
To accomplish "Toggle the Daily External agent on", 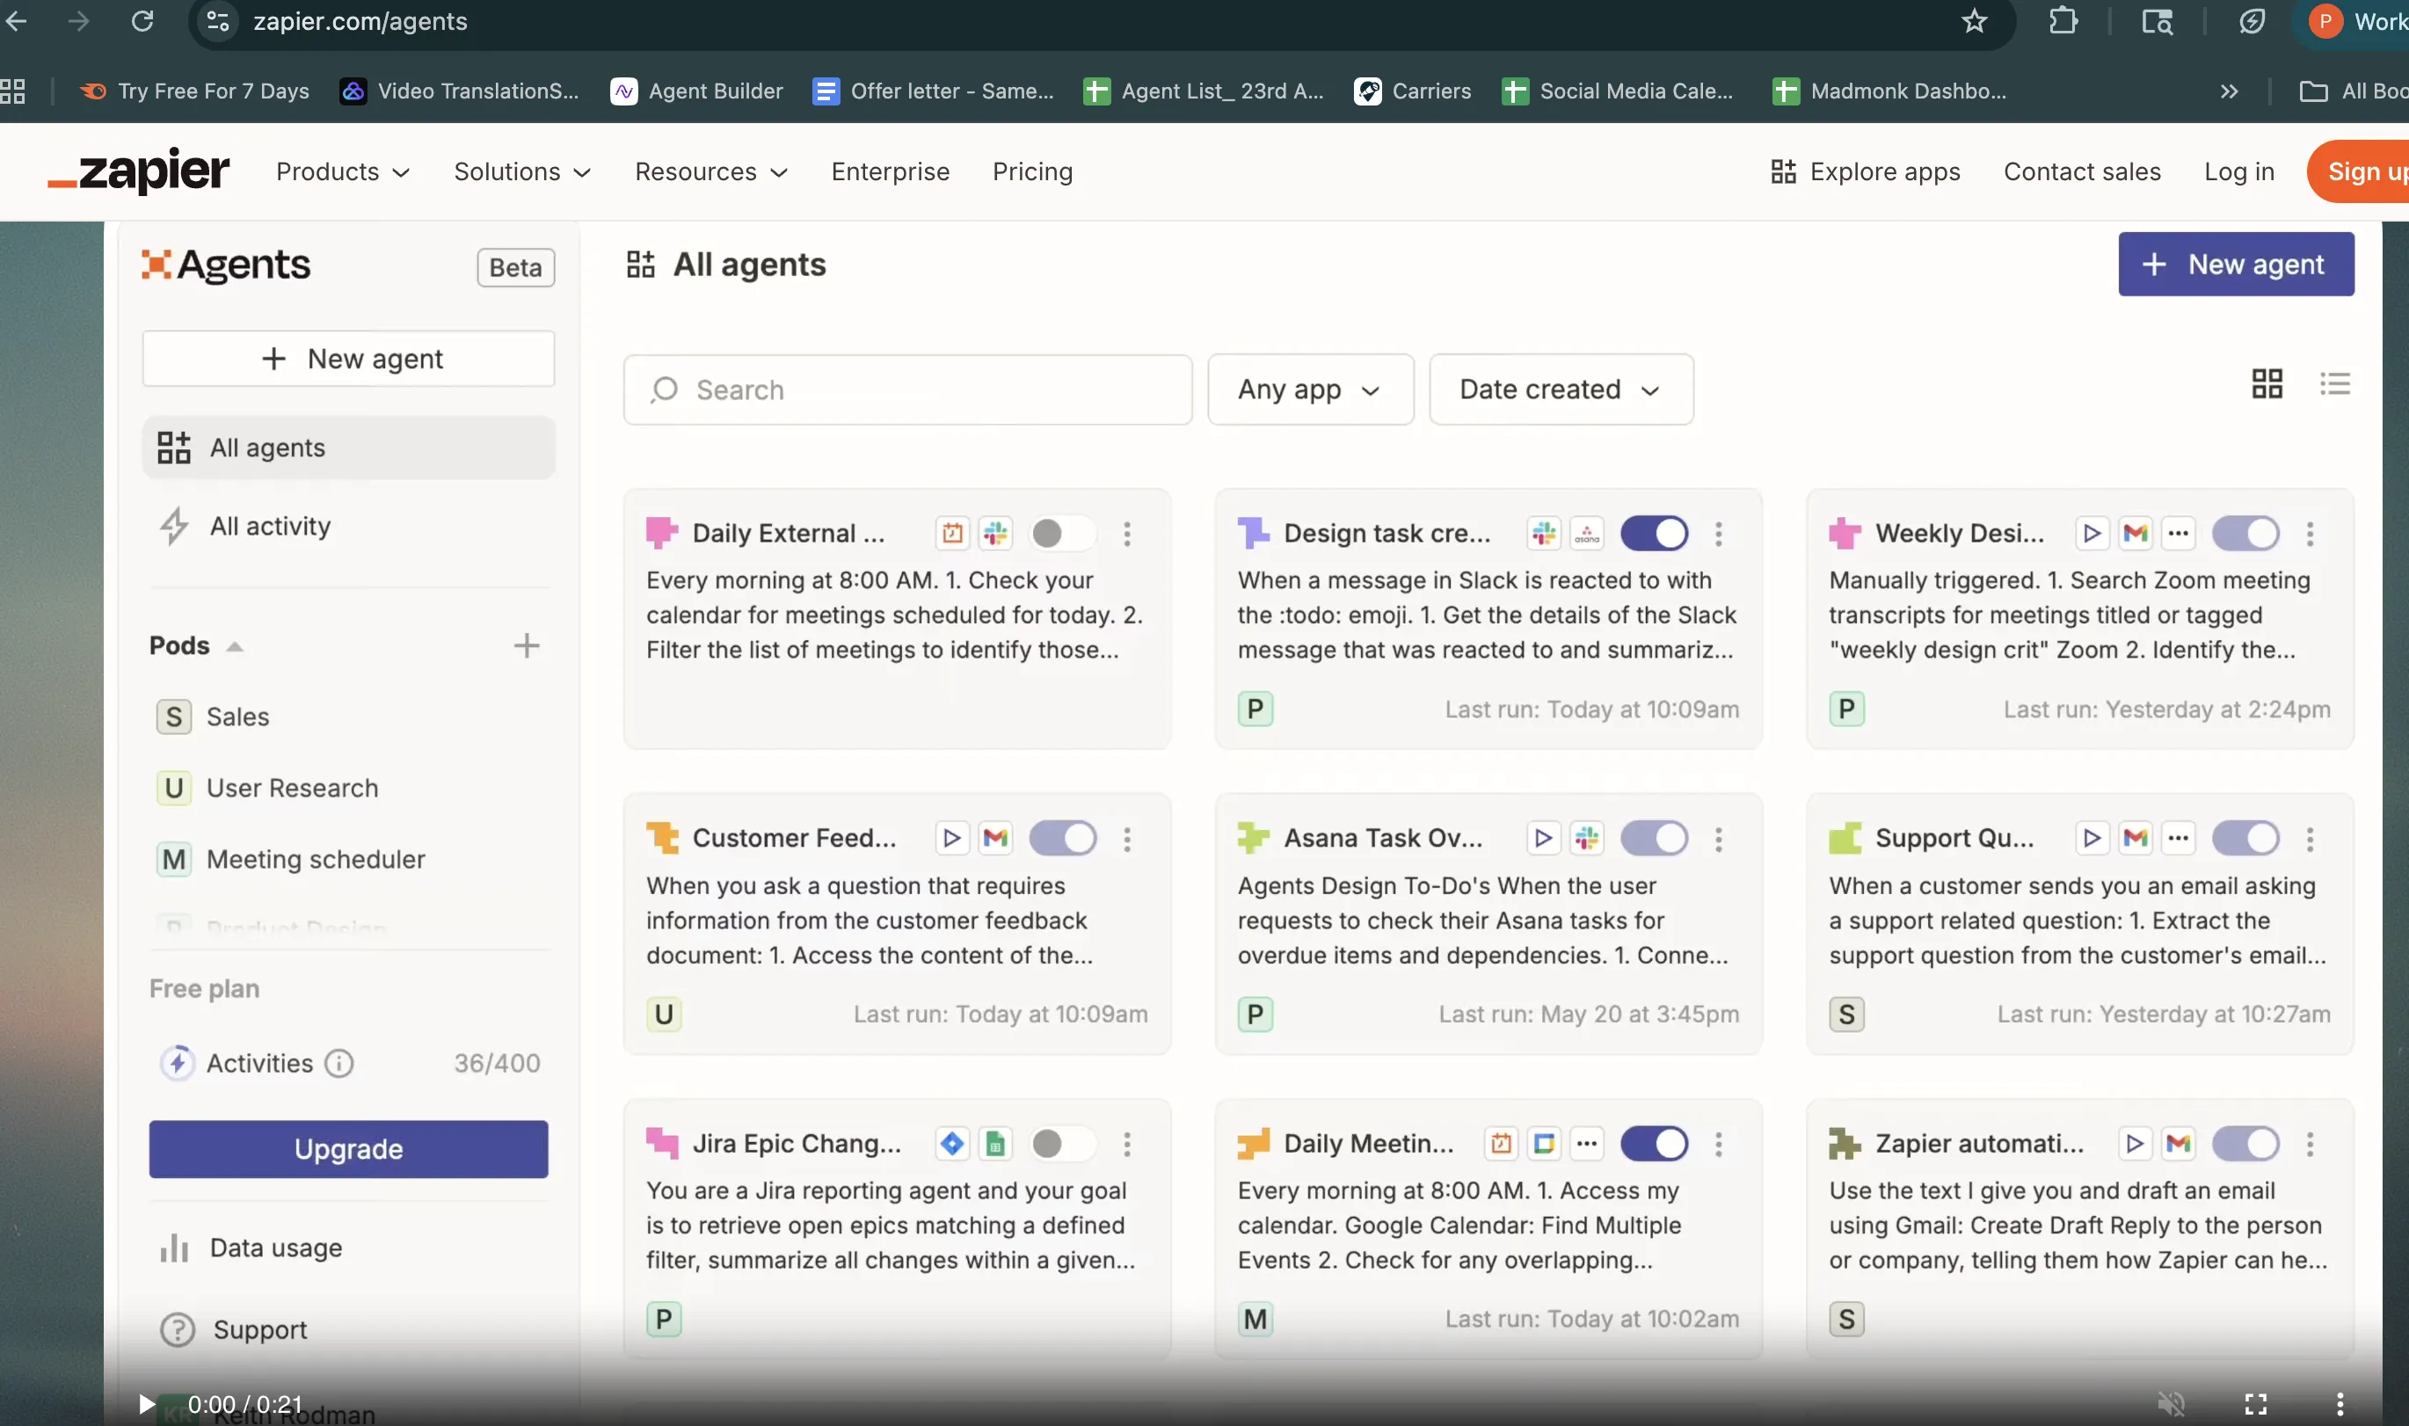I will pyautogui.click(x=1063, y=534).
